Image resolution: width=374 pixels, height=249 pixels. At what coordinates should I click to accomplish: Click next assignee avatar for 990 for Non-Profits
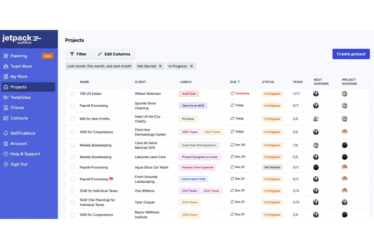click(x=316, y=119)
